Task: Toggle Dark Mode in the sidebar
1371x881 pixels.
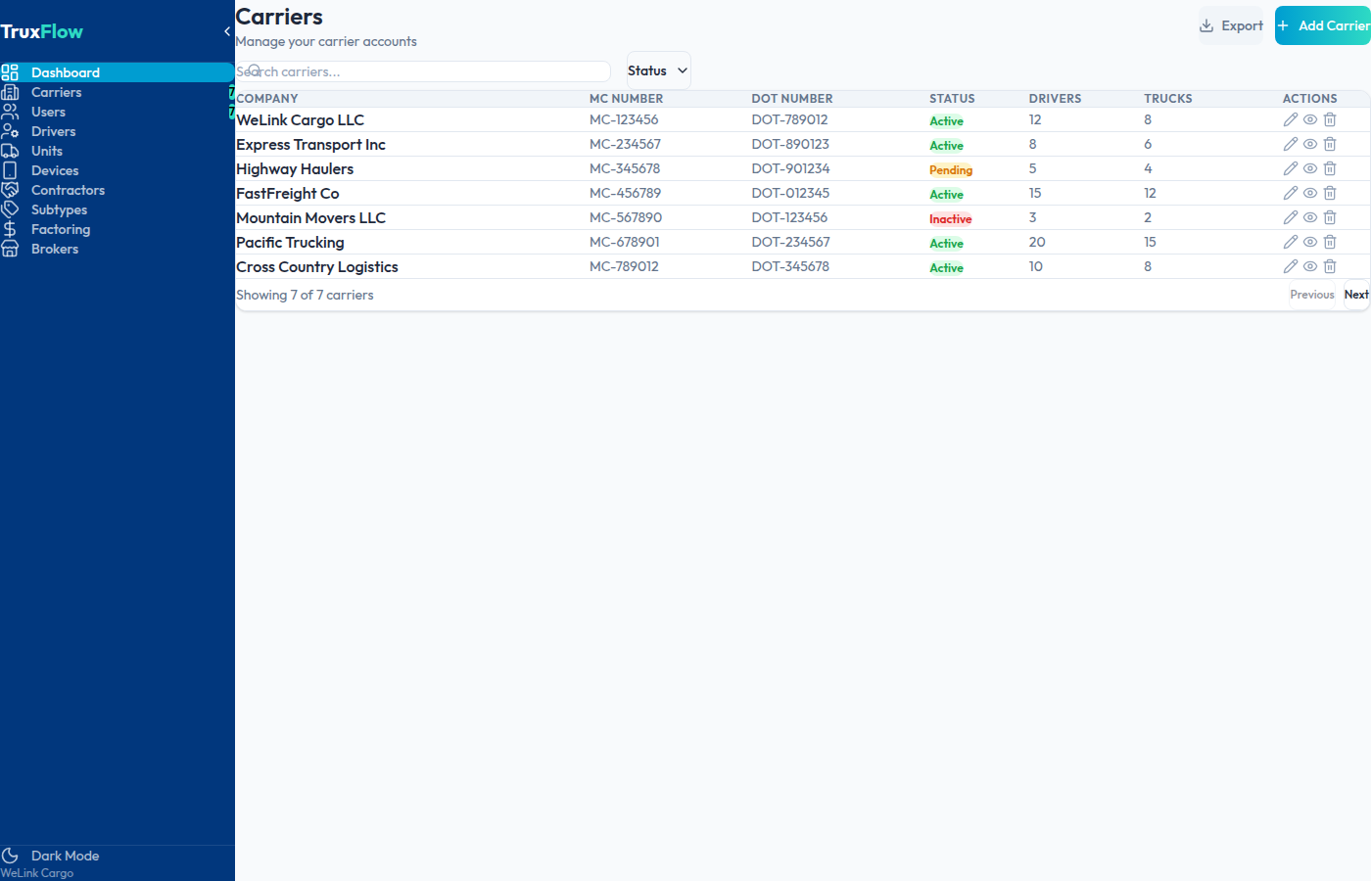Action: pyautogui.click(x=65, y=856)
